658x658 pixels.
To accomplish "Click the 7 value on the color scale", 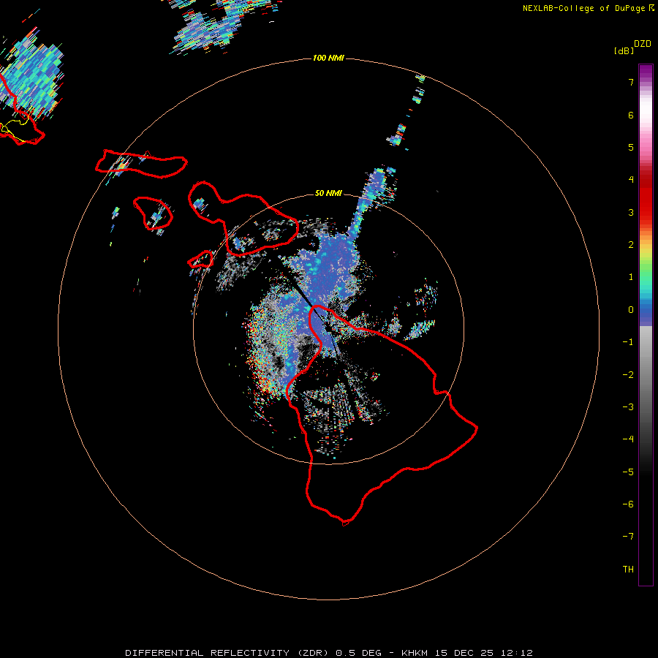I will [631, 82].
